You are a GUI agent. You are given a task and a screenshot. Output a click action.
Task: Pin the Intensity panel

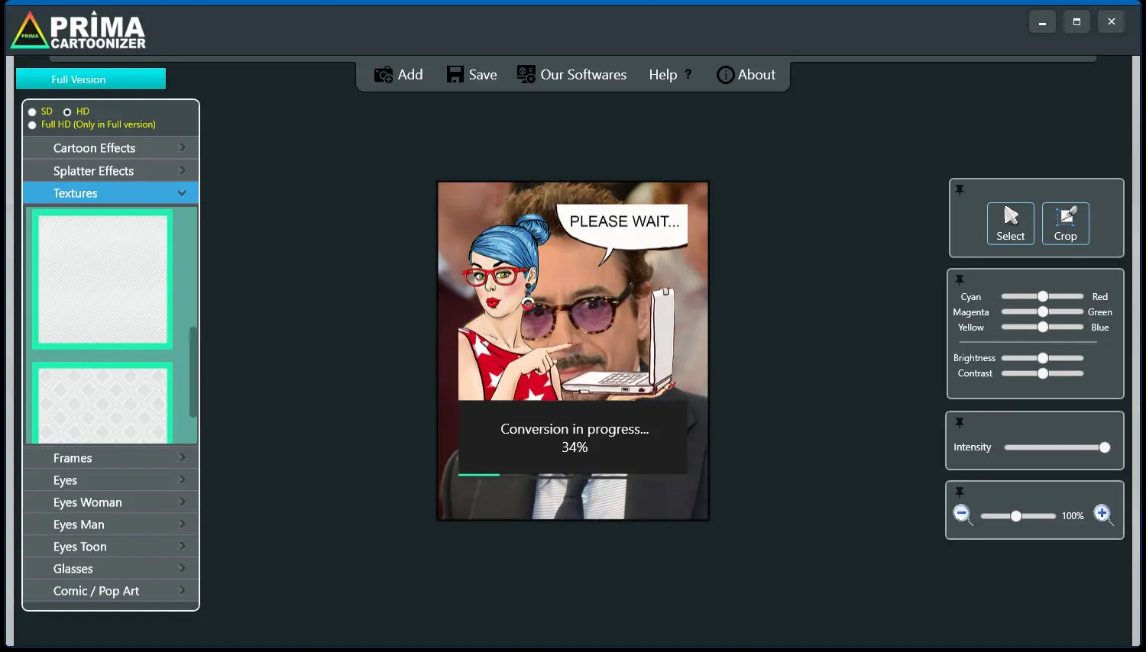click(960, 422)
